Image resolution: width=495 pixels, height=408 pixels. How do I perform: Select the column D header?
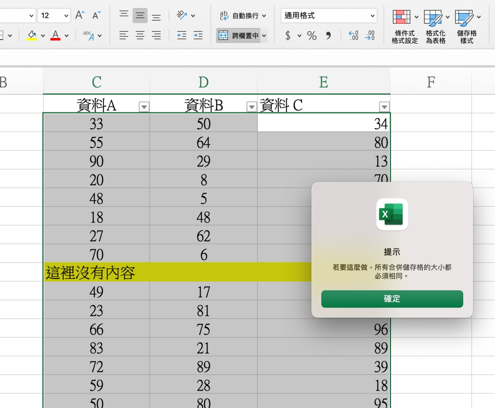(203, 82)
